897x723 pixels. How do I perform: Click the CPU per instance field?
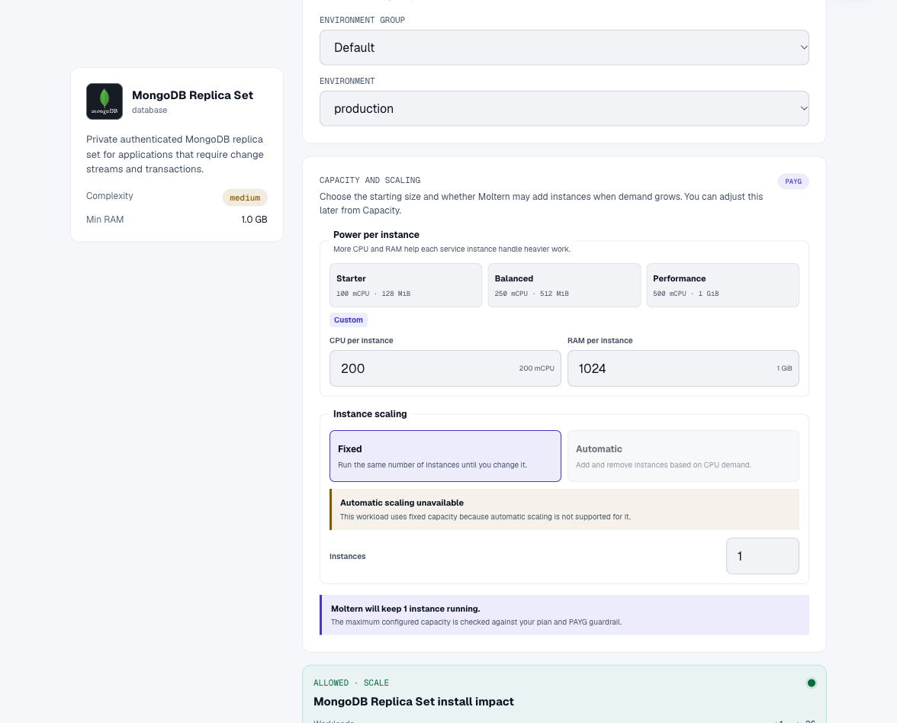(x=445, y=368)
